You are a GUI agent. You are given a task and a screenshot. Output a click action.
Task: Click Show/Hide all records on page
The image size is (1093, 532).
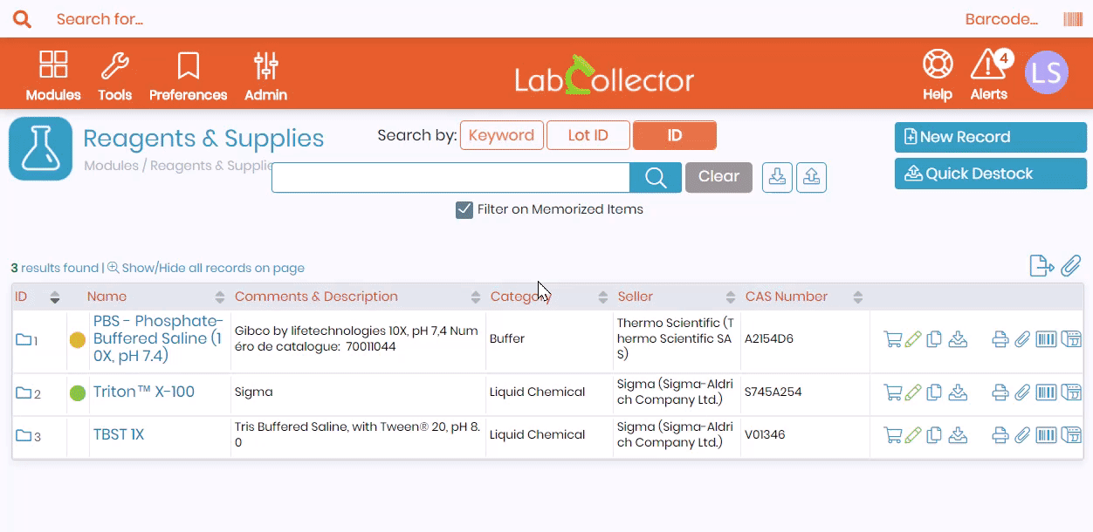click(x=206, y=269)
